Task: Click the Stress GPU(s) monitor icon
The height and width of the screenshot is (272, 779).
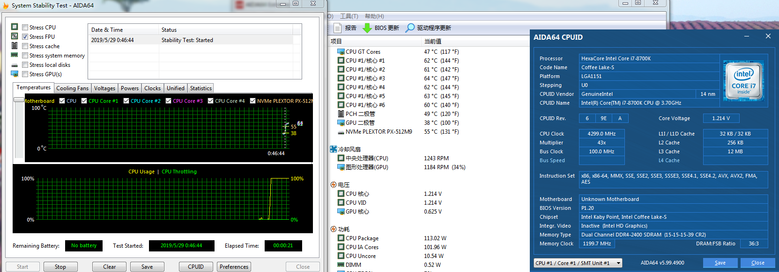Action: point(15,74)
